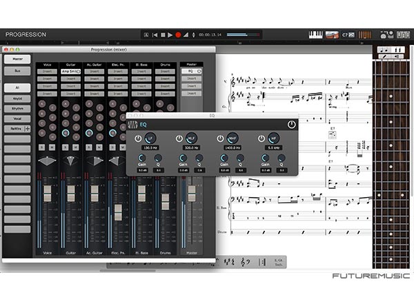Viewport: 414px width, 297px height.
Task: Toggle the HF band power button
Action: (x=262, y=139)
